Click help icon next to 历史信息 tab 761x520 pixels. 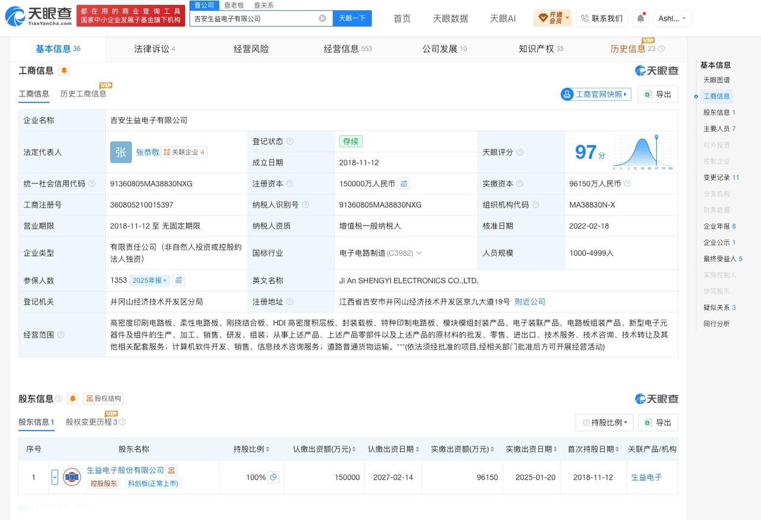(661, 49)
